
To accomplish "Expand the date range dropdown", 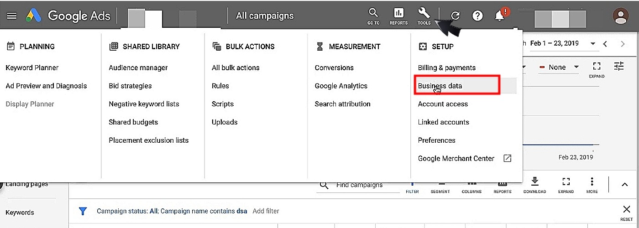I will click(593, 44).
